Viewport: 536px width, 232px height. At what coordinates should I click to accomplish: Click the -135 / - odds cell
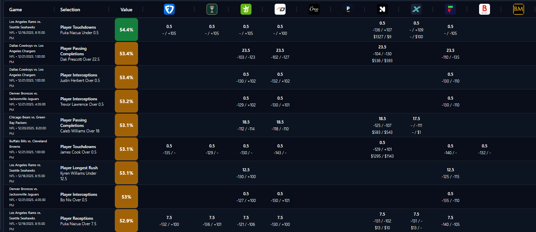(x=169, y=153)
